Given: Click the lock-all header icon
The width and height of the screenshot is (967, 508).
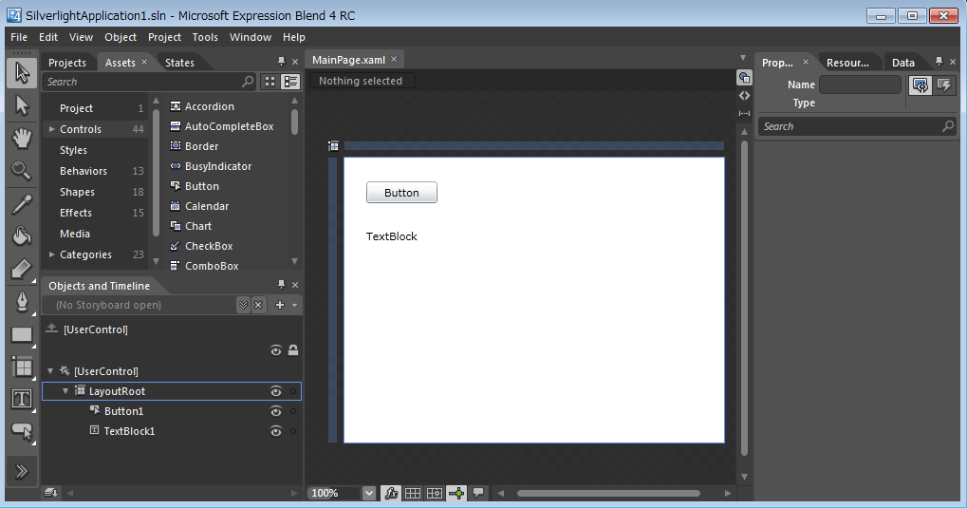Looking at the screenshot, I should point(293,350).
